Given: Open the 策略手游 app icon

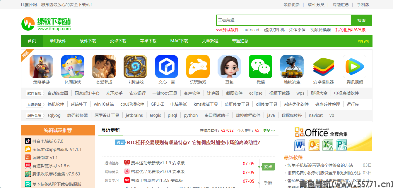Looking at the screenshot, I should 41,67.
